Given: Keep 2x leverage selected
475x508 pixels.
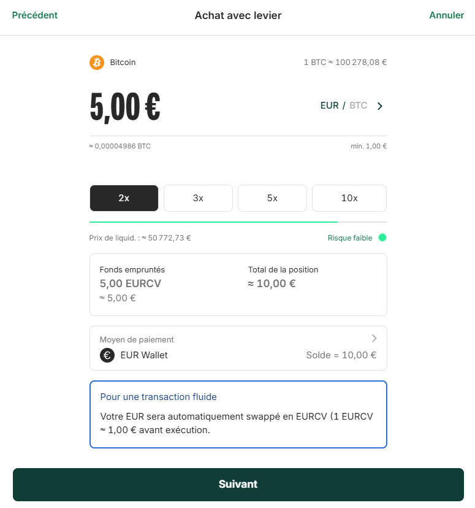Looking at the screenshot, I should pyautogui.click(x=124, y=198).
